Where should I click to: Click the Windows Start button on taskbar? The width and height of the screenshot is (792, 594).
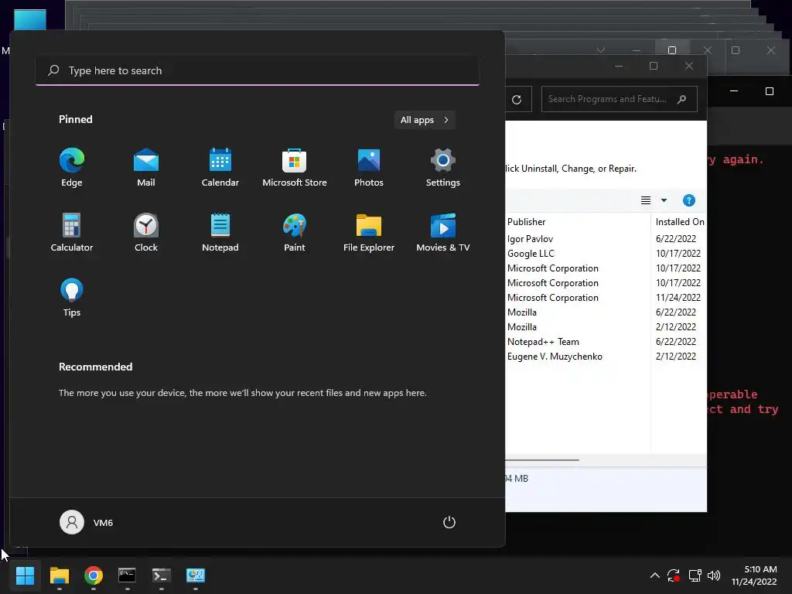click(25, 575)
